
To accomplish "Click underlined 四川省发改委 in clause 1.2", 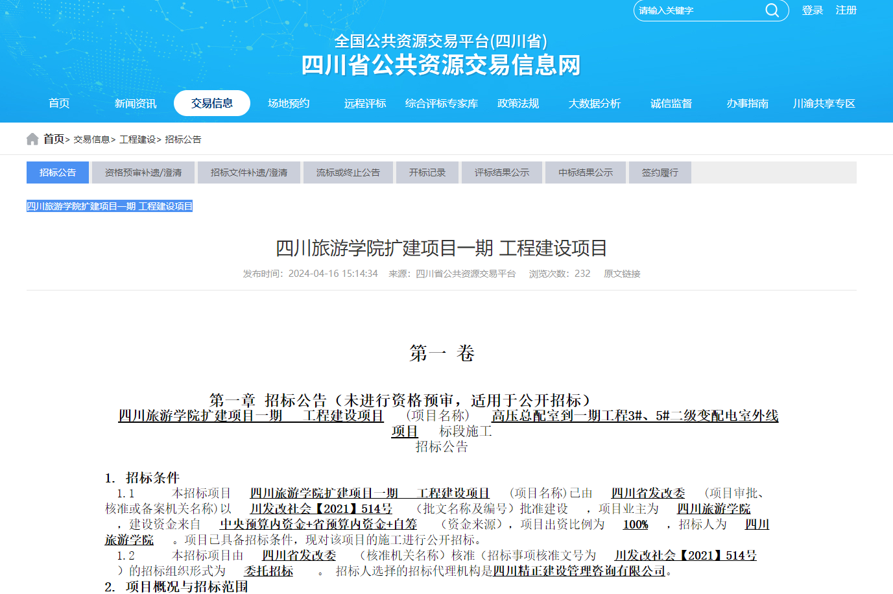I will coord(299,556).
